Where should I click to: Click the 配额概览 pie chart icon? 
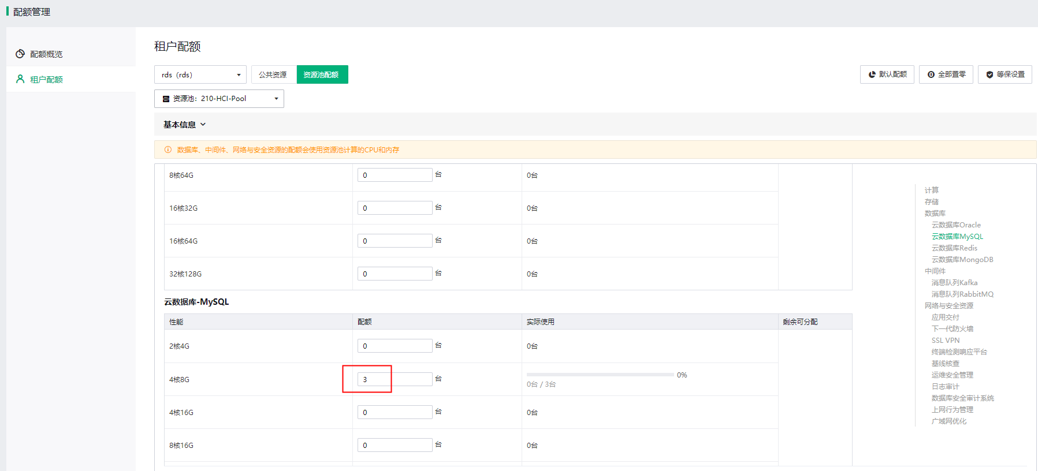click(20, 54)
